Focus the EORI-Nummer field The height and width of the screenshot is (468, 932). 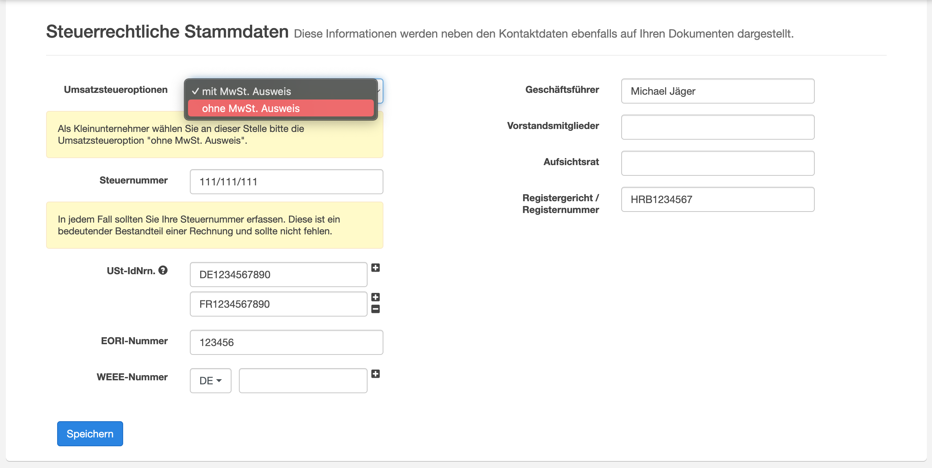[286, 342]
